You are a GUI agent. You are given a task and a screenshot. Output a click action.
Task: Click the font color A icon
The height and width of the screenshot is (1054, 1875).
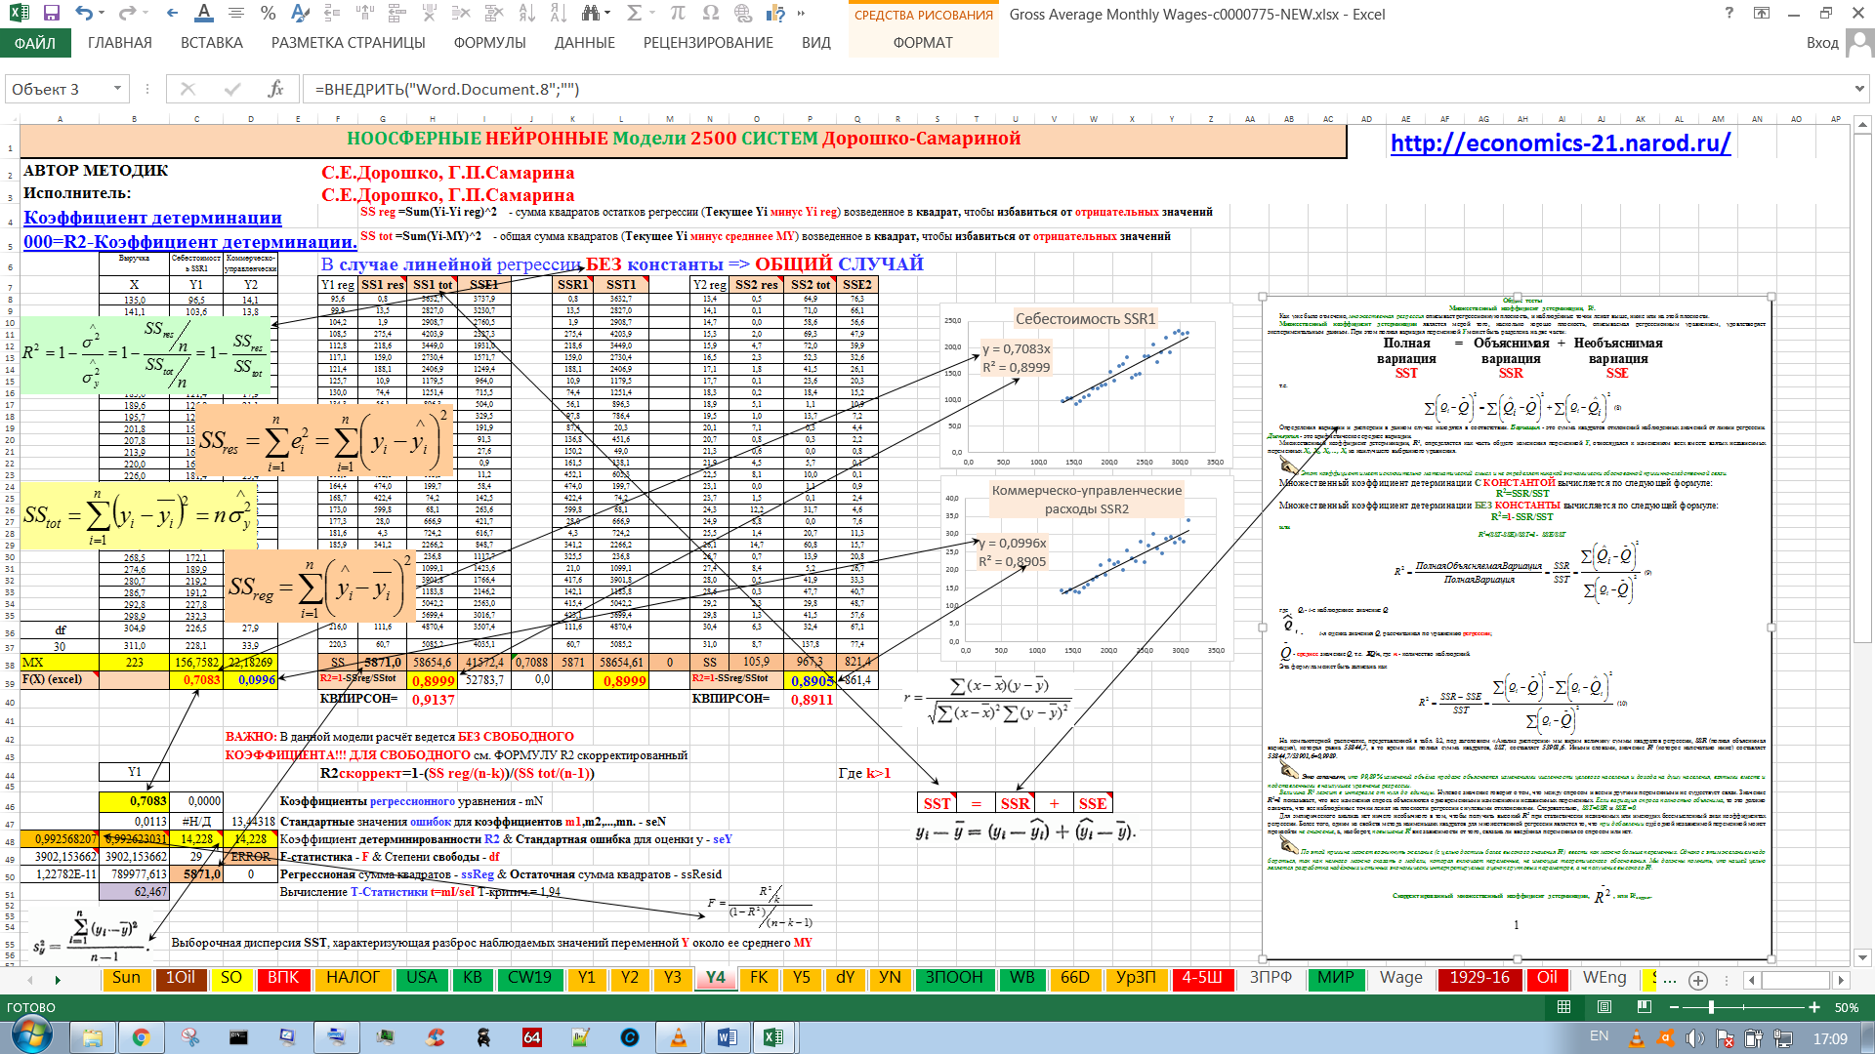[x=203, y=14]
